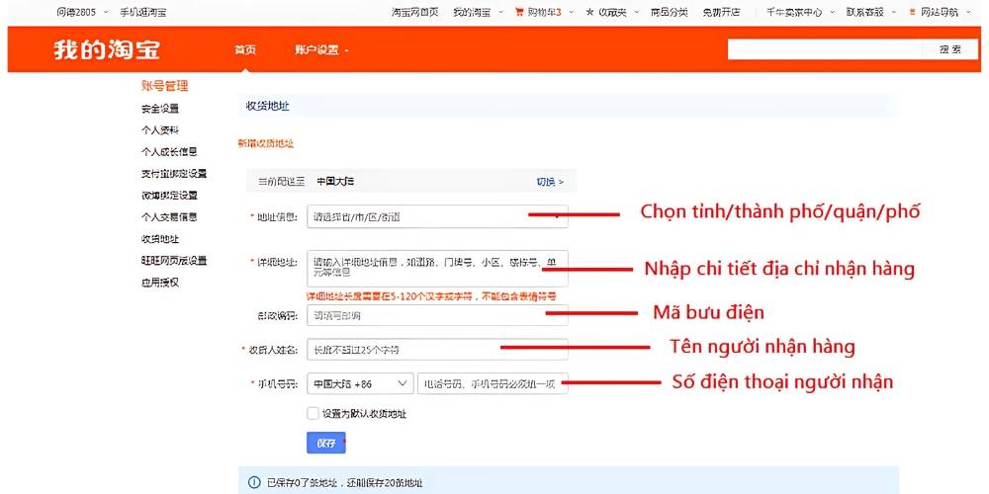Viewport: 989px width, 494px height.
Task: Open the 手机逛淘宝 link in top bar
Action: [x=143, y=12]
